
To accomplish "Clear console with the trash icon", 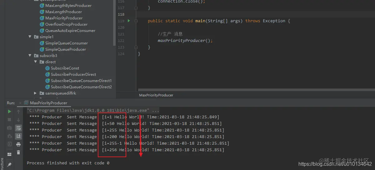I will pyautogui.click(x=18, y=152).
